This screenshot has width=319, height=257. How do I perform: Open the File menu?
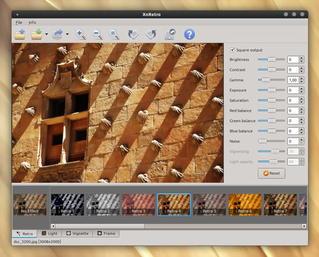tap(19, 23)
